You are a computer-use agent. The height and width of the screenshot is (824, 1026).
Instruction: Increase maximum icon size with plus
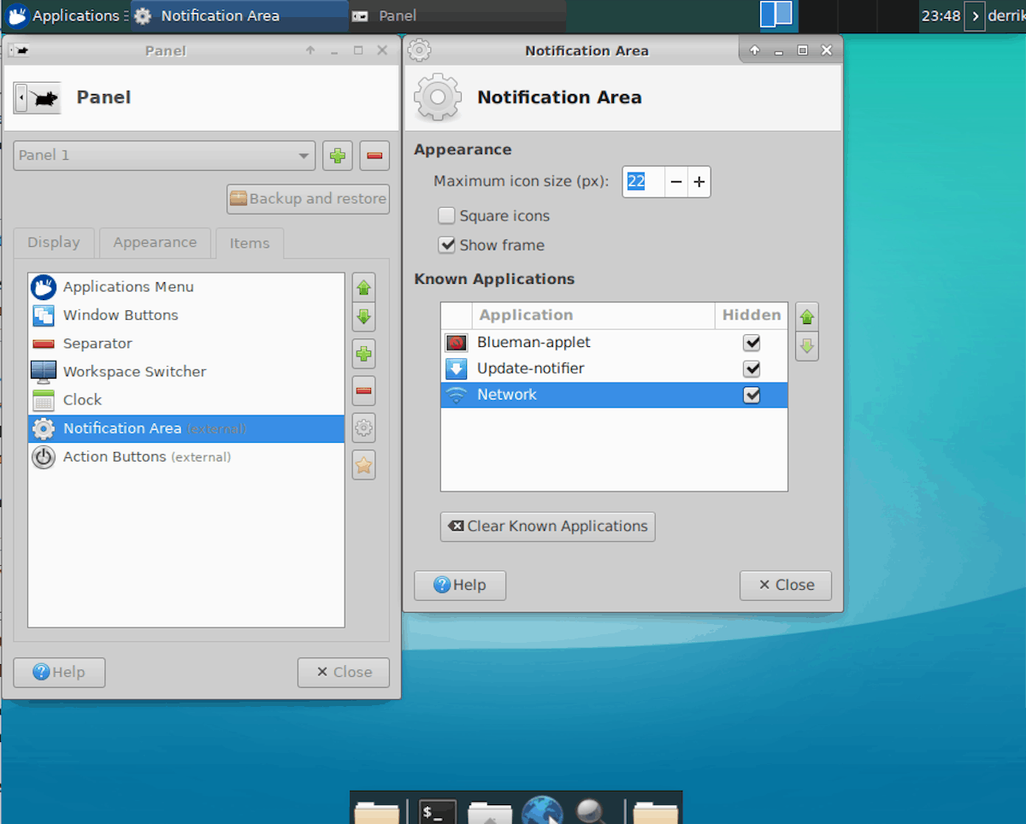699,182
